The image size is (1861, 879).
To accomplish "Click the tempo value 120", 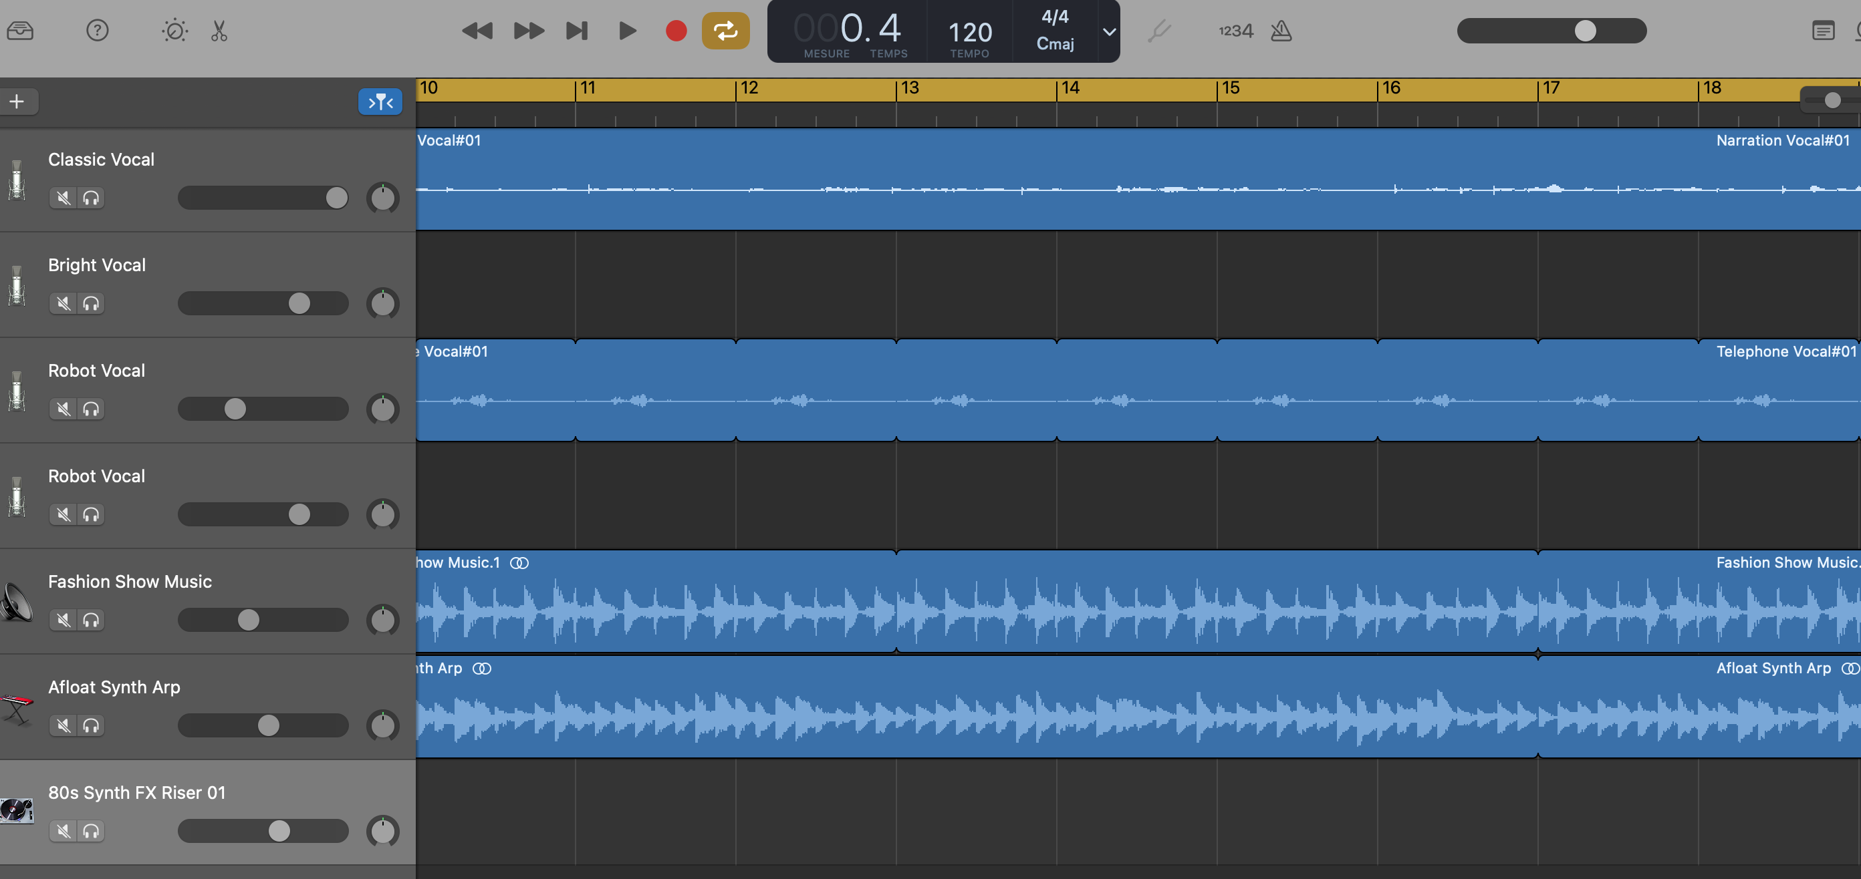I will pyautogui.click(x=969, y=33).
